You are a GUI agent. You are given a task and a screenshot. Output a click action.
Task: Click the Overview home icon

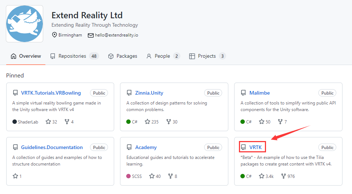[x=14, y=56]
